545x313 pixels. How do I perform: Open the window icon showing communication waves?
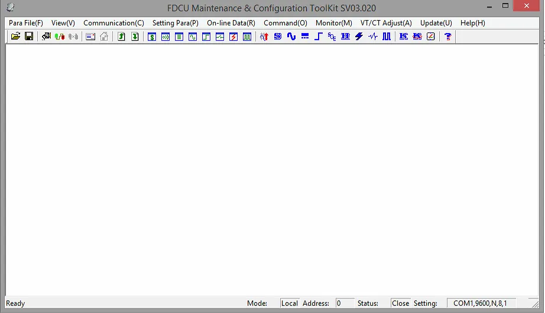[x=166, y=37]
